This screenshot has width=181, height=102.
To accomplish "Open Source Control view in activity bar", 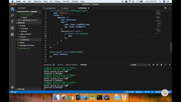I will tap(12, 22).
